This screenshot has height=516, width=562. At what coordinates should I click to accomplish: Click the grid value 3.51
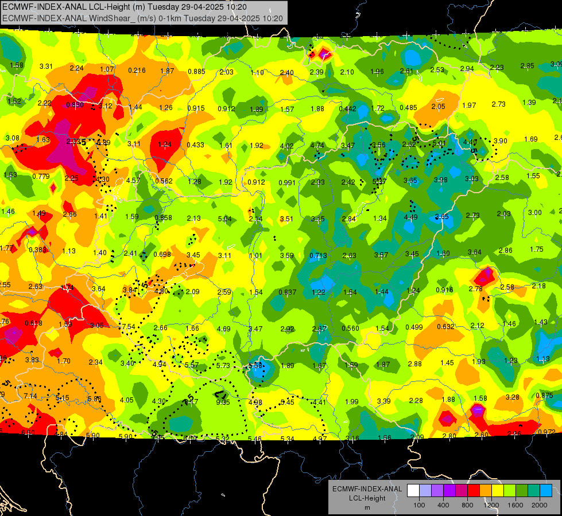coord(286,219)
